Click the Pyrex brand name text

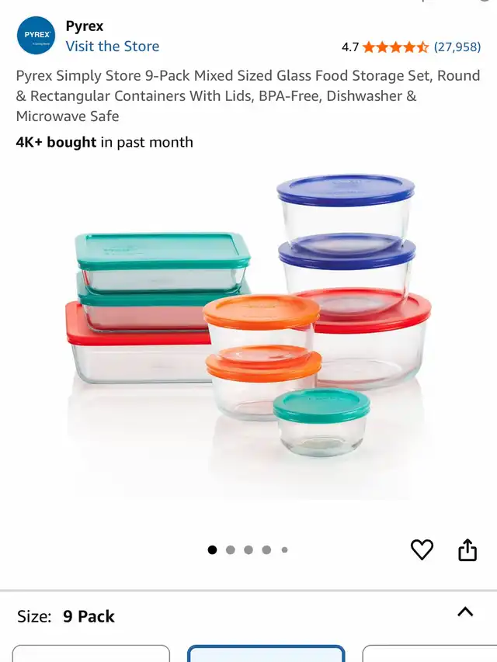85,26
